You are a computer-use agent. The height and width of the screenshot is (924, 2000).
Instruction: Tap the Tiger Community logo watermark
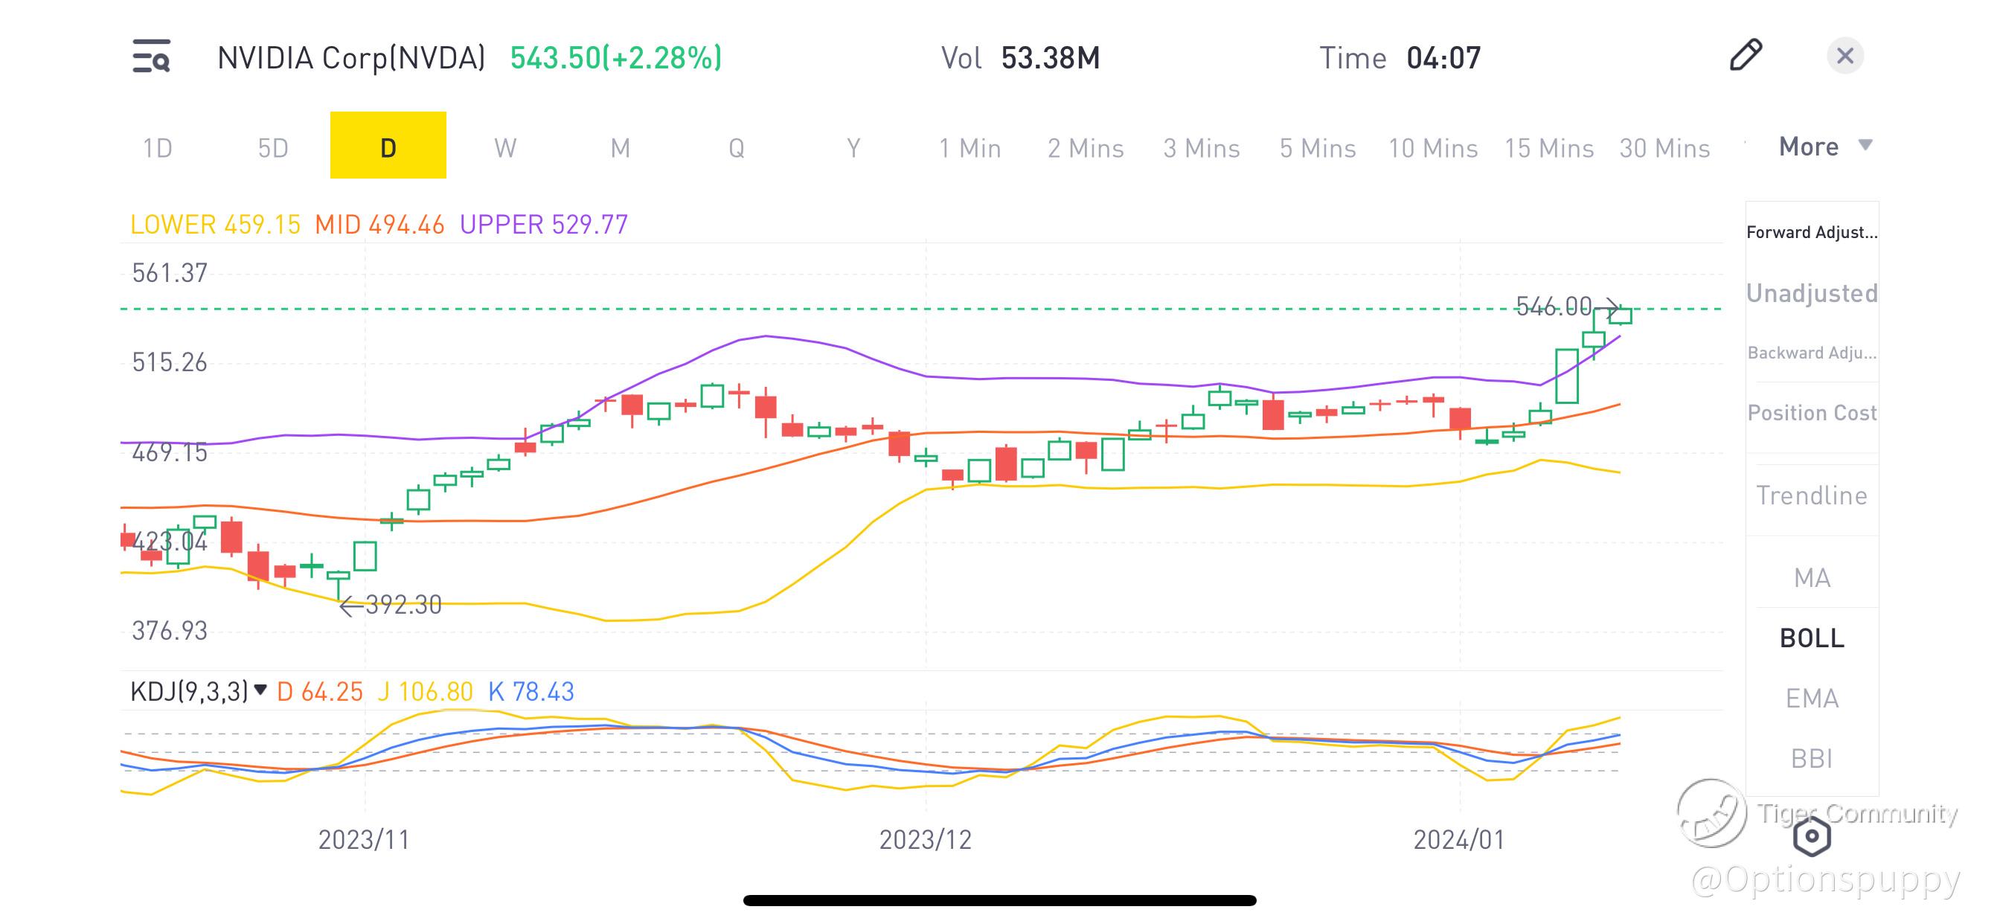coord(1712,814)
